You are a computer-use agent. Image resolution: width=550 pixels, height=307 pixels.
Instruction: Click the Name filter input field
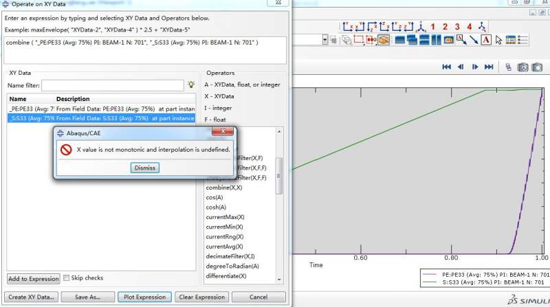click(113, 85)
